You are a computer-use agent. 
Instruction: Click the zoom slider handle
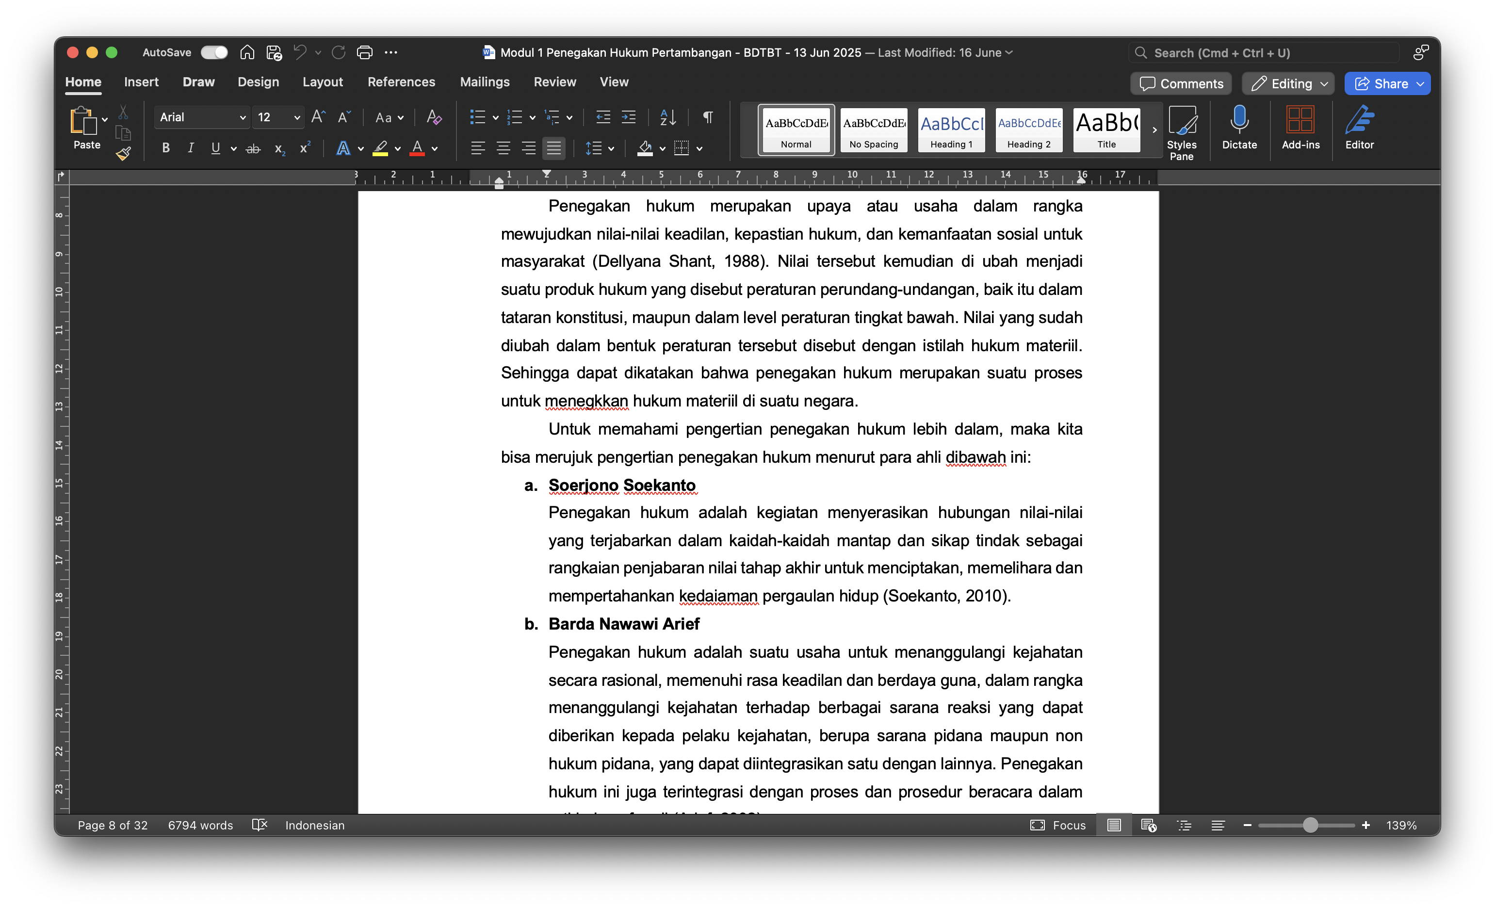point(1310,825)
